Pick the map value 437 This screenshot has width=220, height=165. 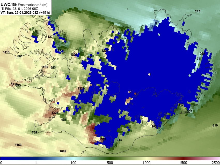[64, 120]
